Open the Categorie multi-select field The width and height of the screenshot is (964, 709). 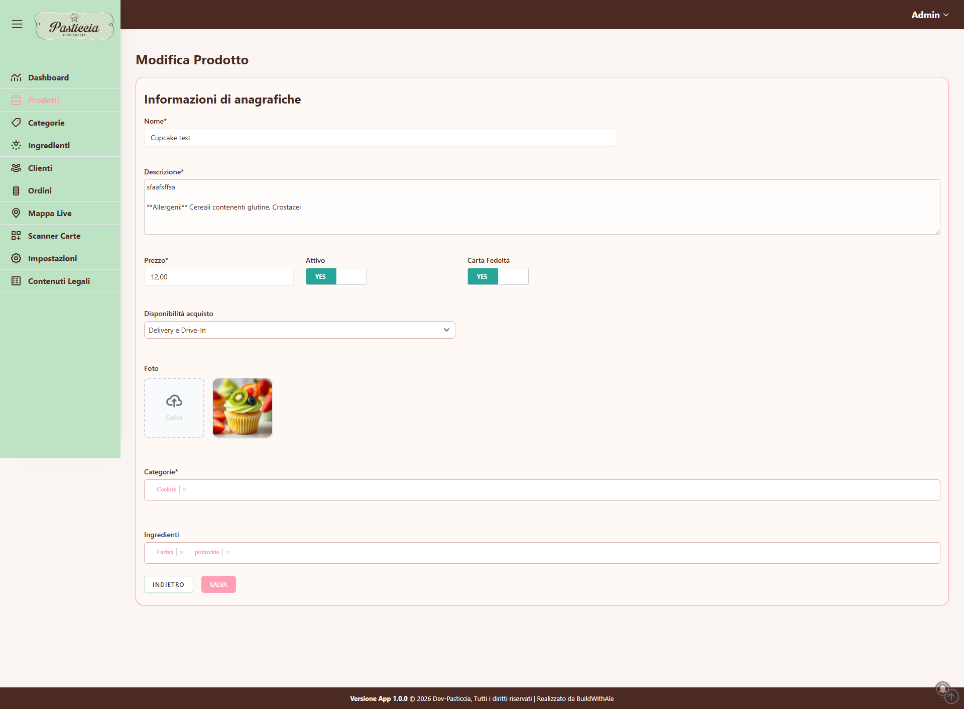[x=542, y=490]
